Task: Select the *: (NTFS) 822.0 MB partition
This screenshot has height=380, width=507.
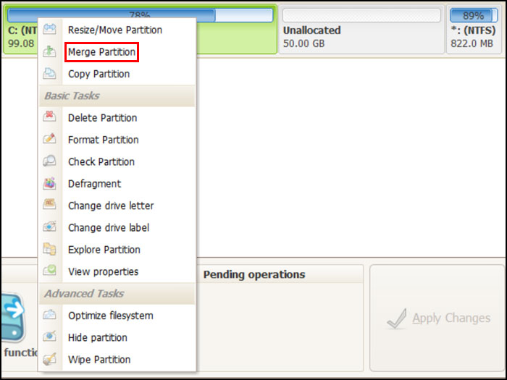Action: [474, 30]
